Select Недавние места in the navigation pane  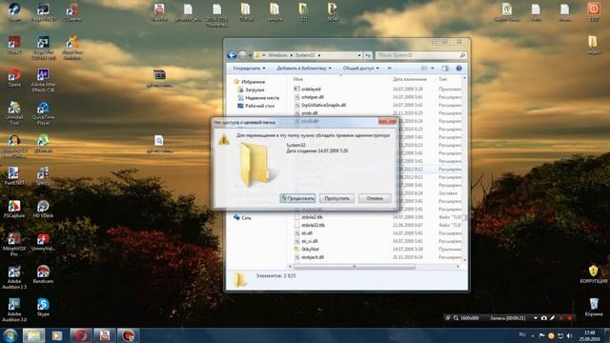click(262, 98)
